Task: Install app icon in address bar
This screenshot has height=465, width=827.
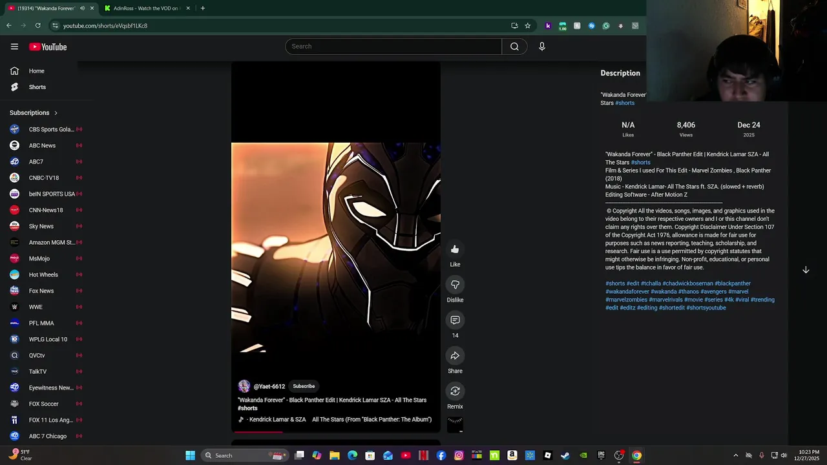Action: point(514,26)
